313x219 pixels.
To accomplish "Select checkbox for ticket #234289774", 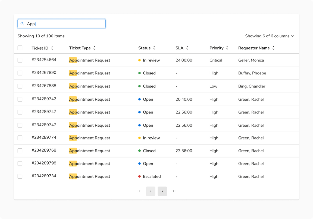I will (20, 138).
